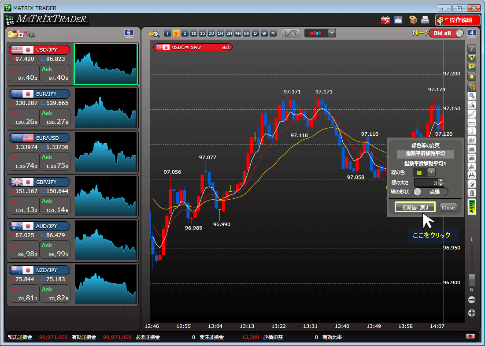Click the green line color swatch
The image size is (485, 346).
coord(419,172)
